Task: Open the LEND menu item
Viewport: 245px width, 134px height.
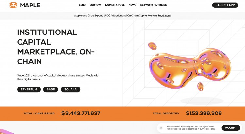Action: (x=82, y=5)
